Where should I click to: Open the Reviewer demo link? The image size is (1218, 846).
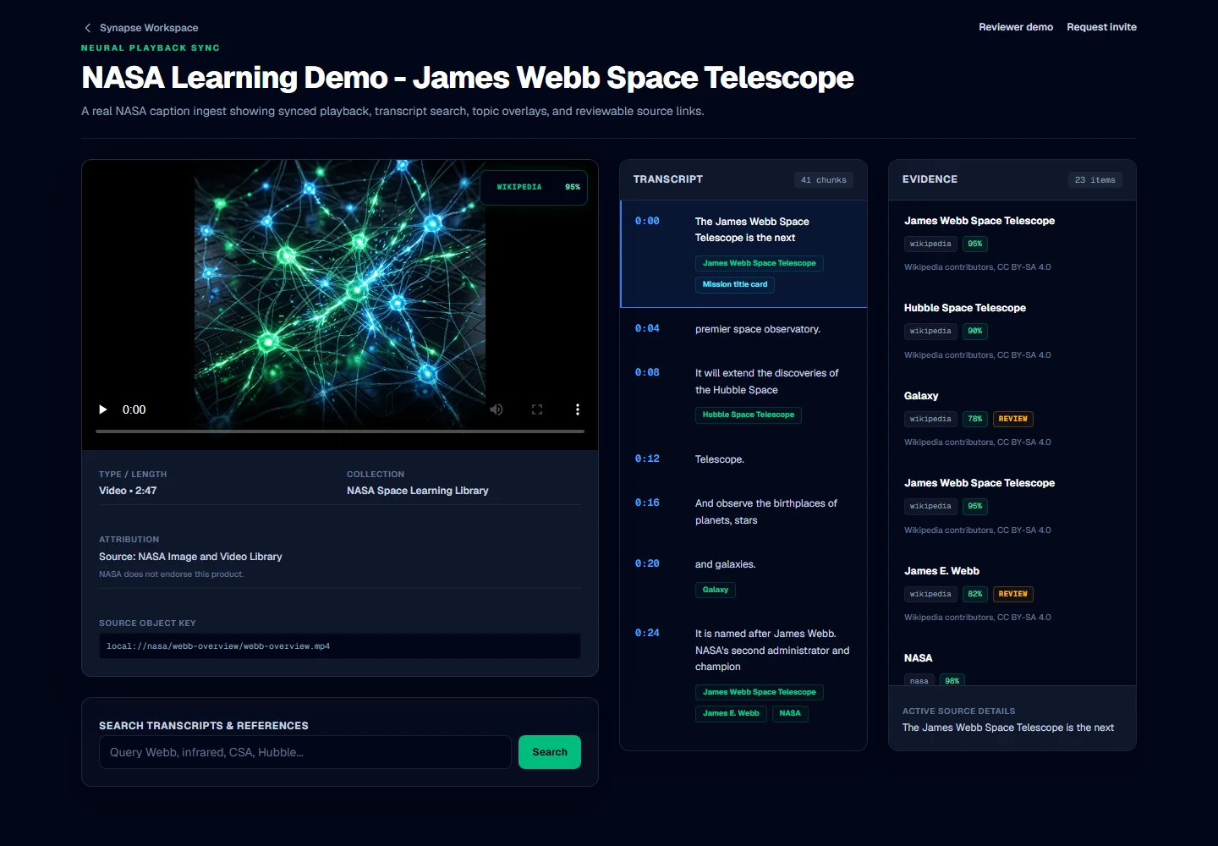[x=1016, y=27]
